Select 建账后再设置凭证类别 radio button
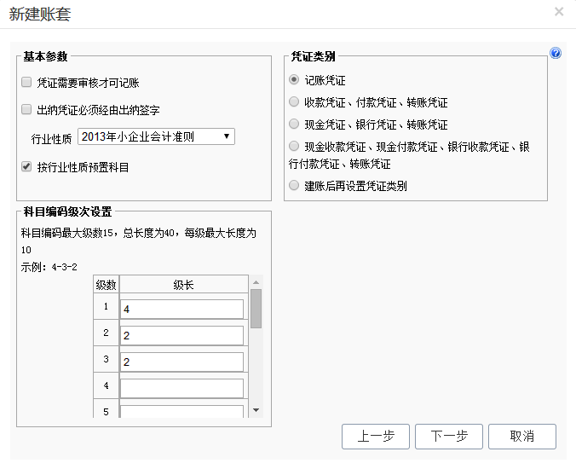576x469 pixels. pyautogui.click(x=295, y=185)
